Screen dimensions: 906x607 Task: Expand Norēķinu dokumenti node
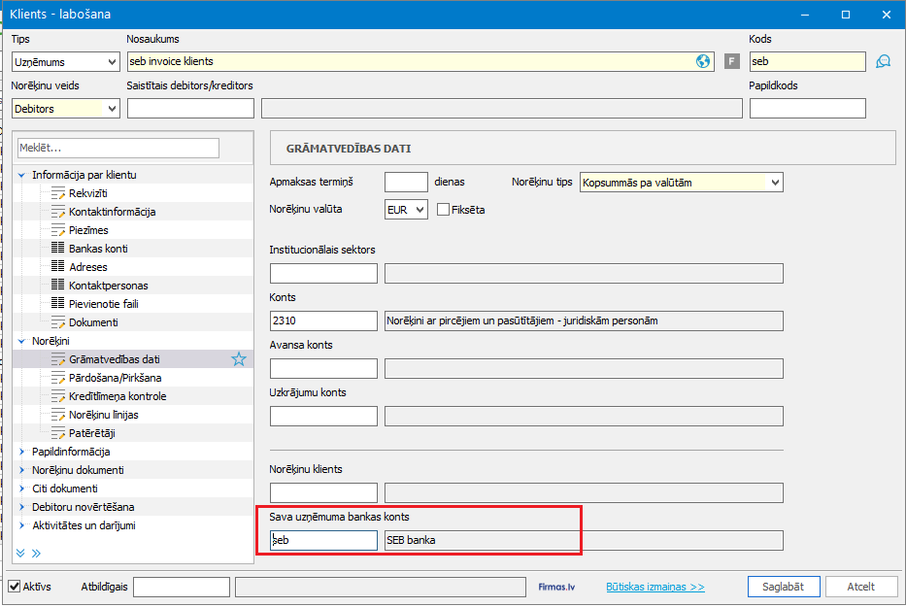point(21,471)
